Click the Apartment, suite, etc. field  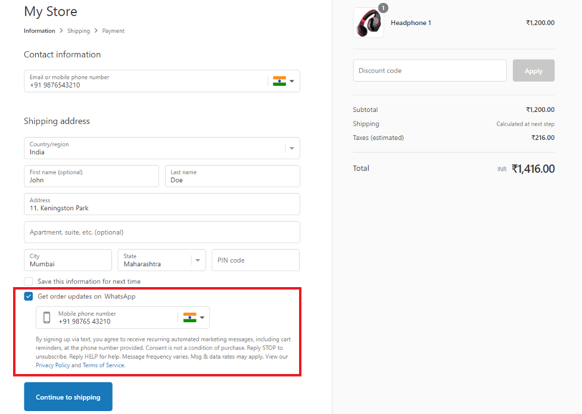(162, 232)
